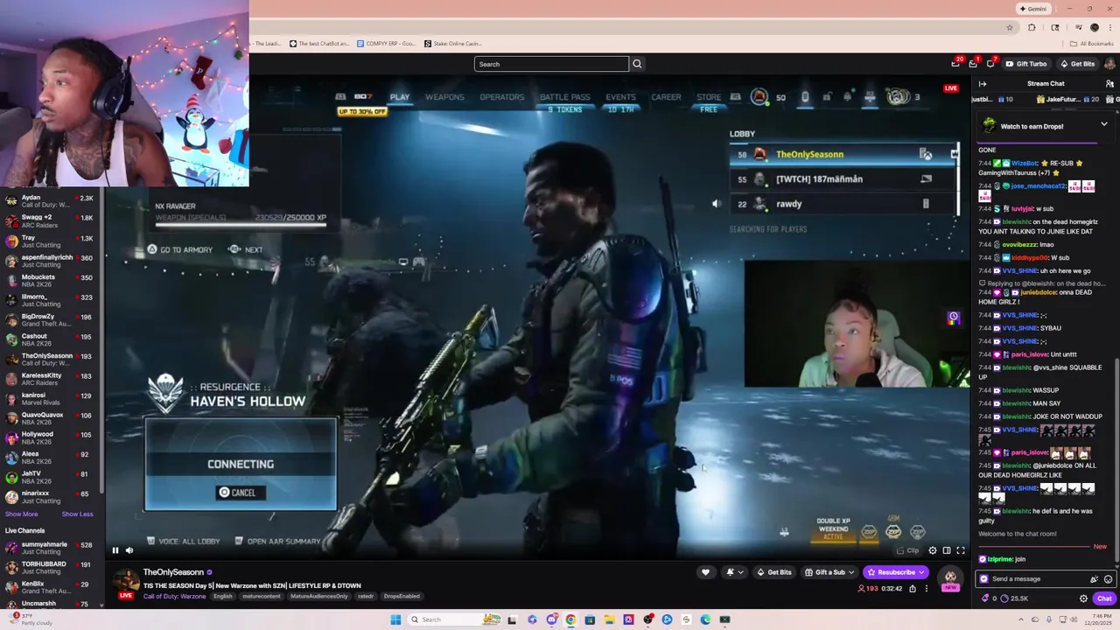Open Call of Duty: Warzone category link
Viewport: 1120px width, 630px height.
(175, 597)
